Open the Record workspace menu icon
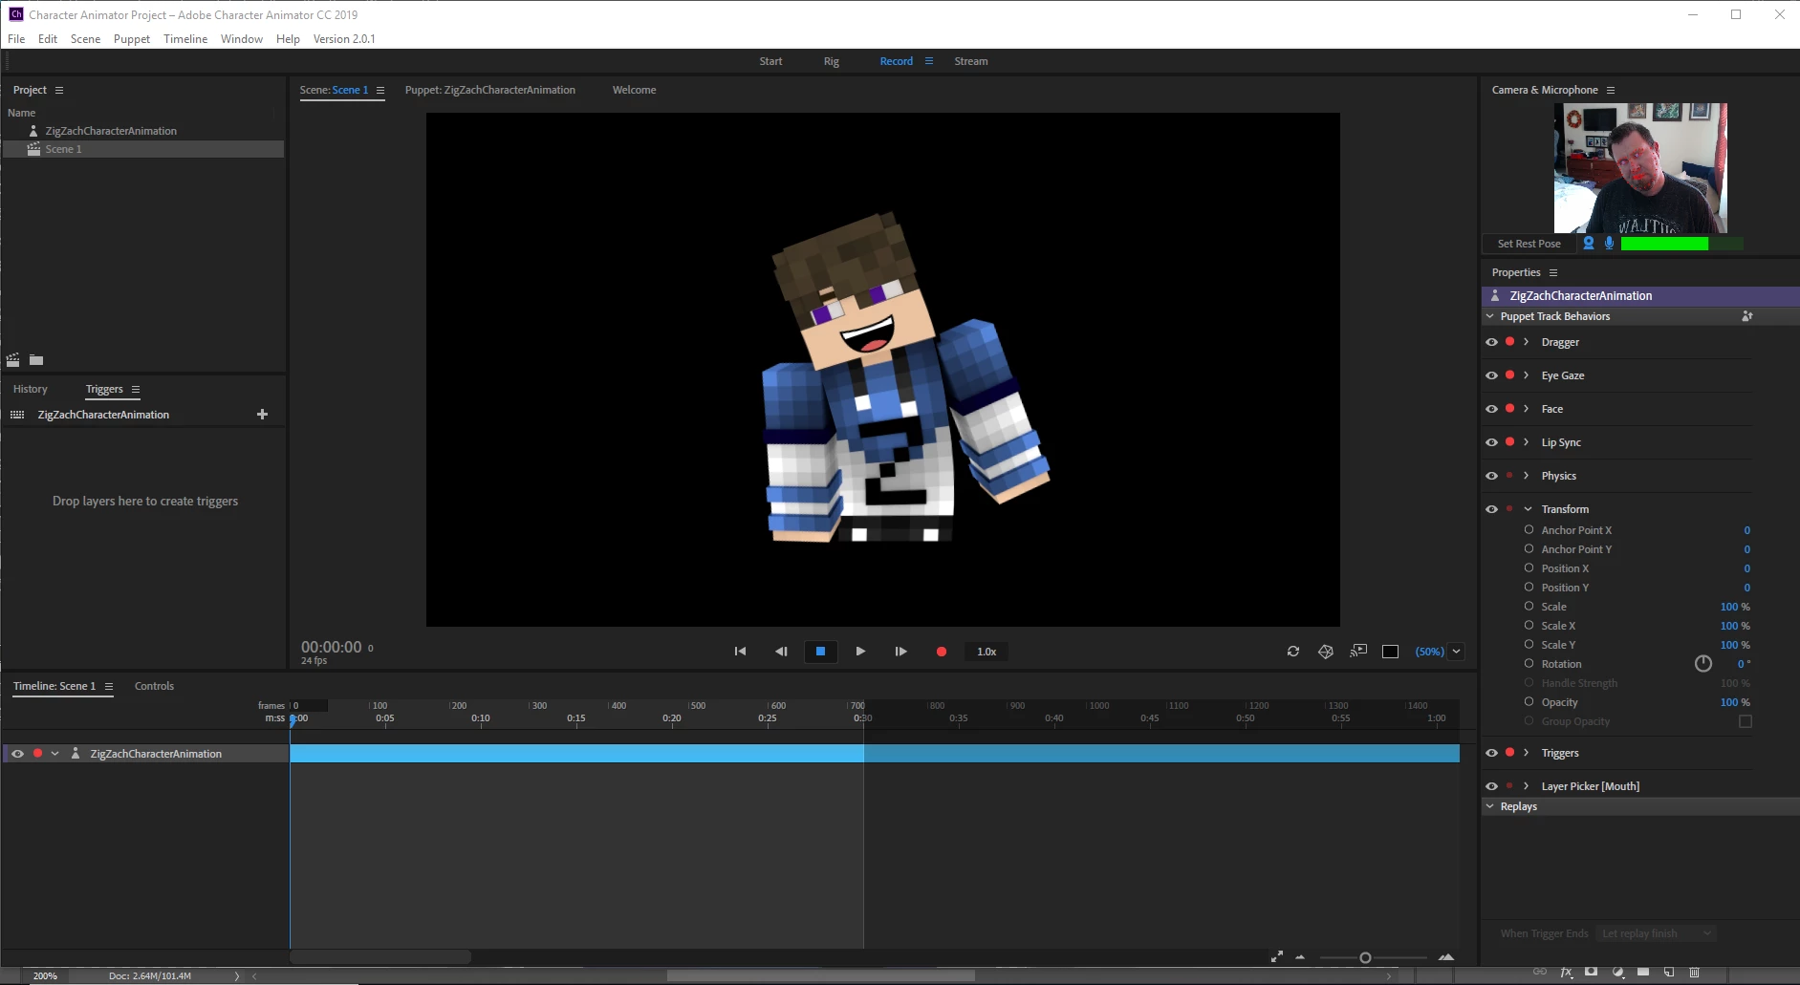Viewport: 1800px width, 985px height. point(928,61)
